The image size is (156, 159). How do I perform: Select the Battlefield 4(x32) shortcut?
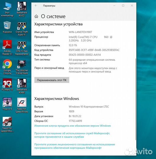(x=22, y=9)
